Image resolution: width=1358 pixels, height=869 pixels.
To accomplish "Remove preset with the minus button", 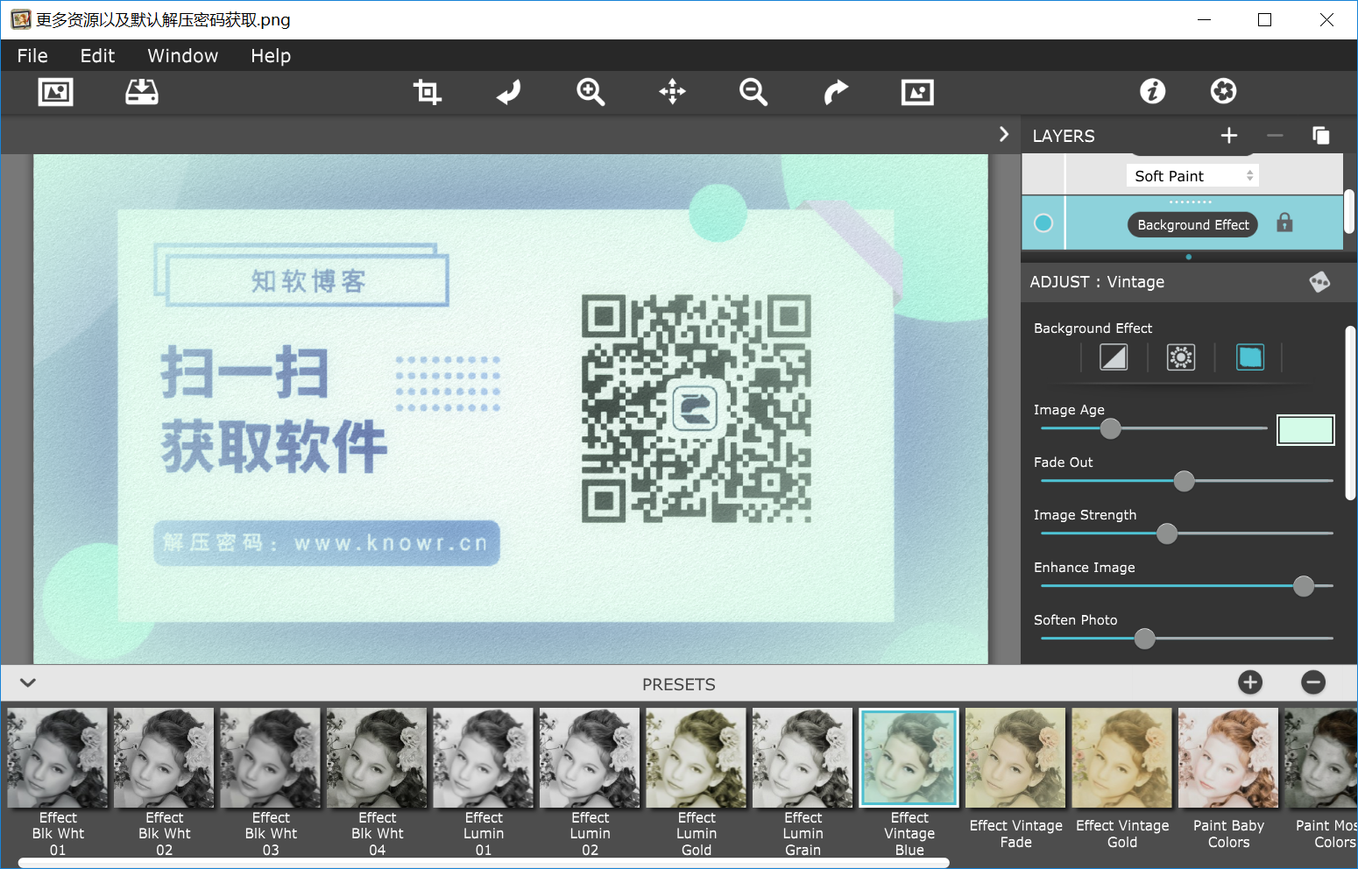I will 1313,682.
